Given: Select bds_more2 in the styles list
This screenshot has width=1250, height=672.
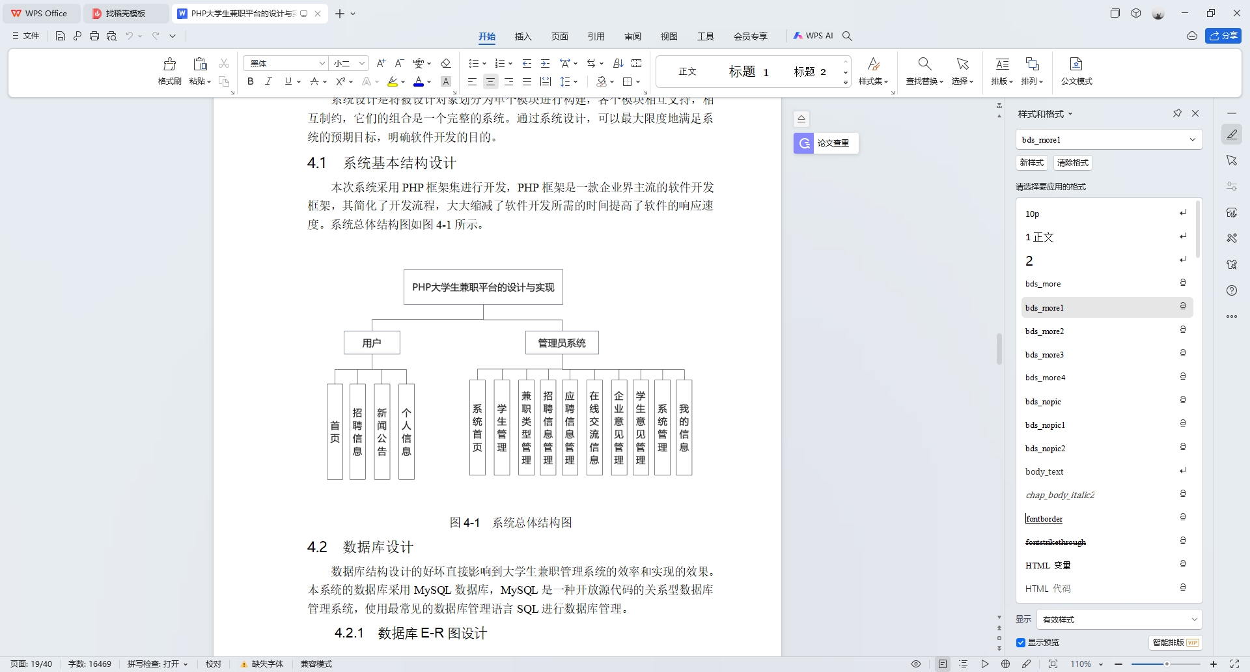Looking at the screenshot, I should 1107,331.
